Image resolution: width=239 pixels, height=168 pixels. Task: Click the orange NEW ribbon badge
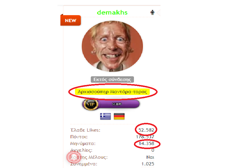pyautogui.click(x=71, y=20)
